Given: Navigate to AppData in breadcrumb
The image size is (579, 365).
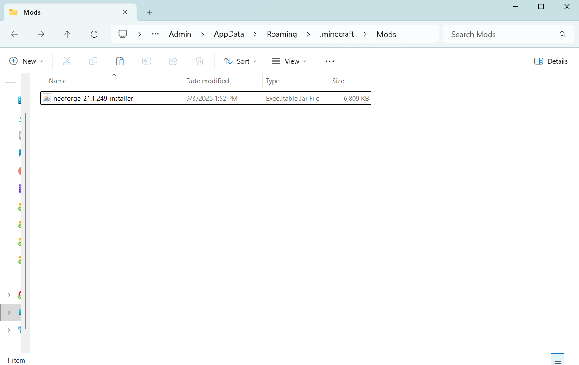Looking at the screenshot, I should (229, 34).
